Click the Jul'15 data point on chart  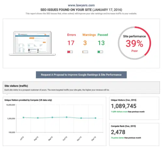click(x=23, y=117)
